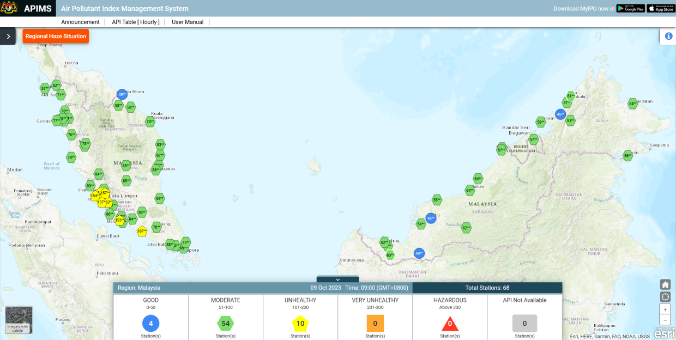Select green 54 station at Sandakan
Image resolution: width=676 pixels, height=340 pixels.
pyautogui.click(x=632, y=104)
